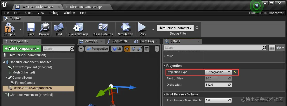Toggle the translate gizmo in the viewport
Viewport: 287px width, 106px height.
[x=127, y=49]
